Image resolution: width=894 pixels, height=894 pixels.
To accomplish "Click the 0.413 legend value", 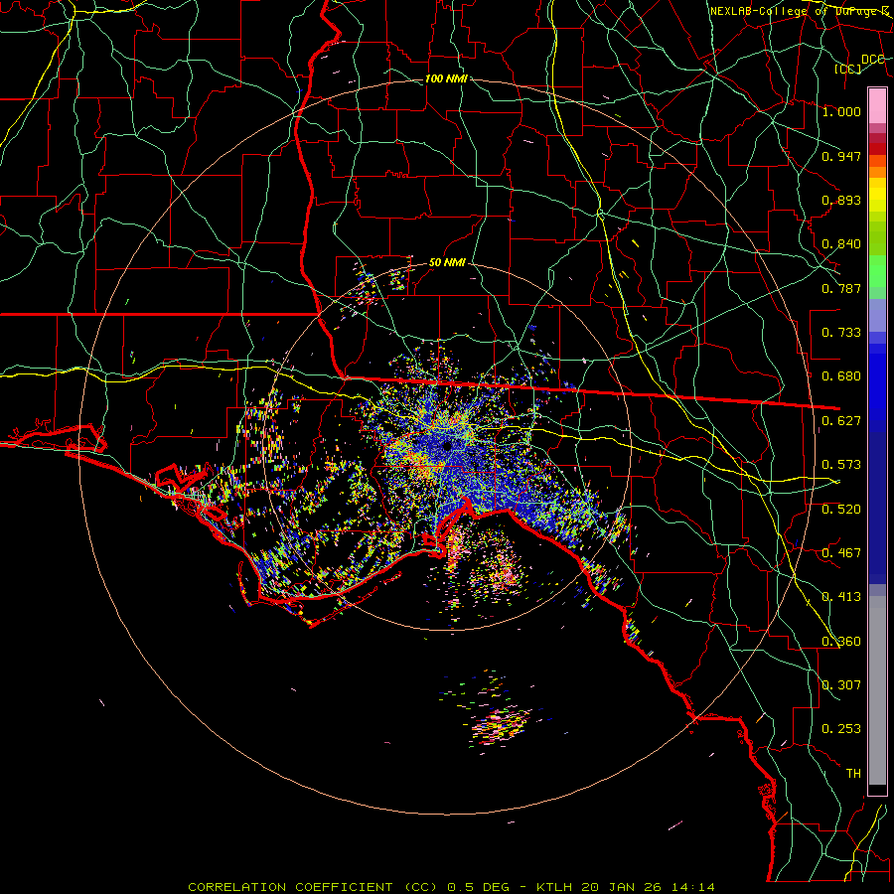I will pos(841,597).
